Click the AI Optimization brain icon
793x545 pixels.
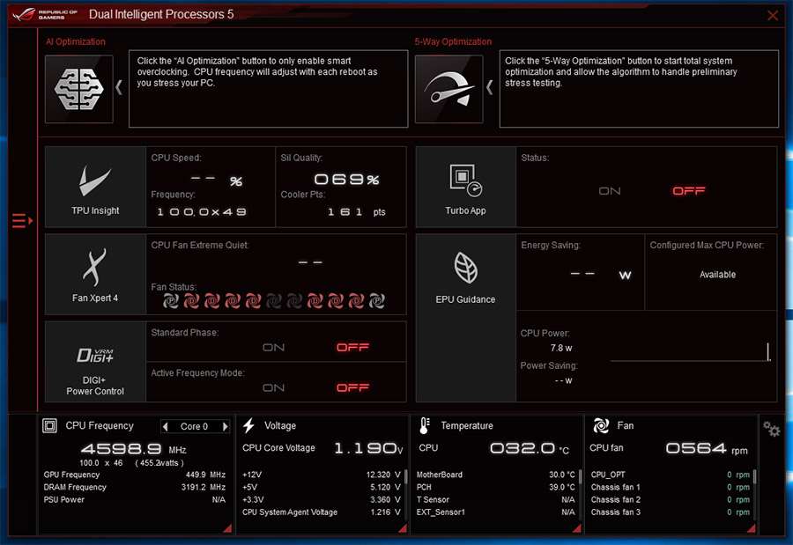click(x=79, y=89)
